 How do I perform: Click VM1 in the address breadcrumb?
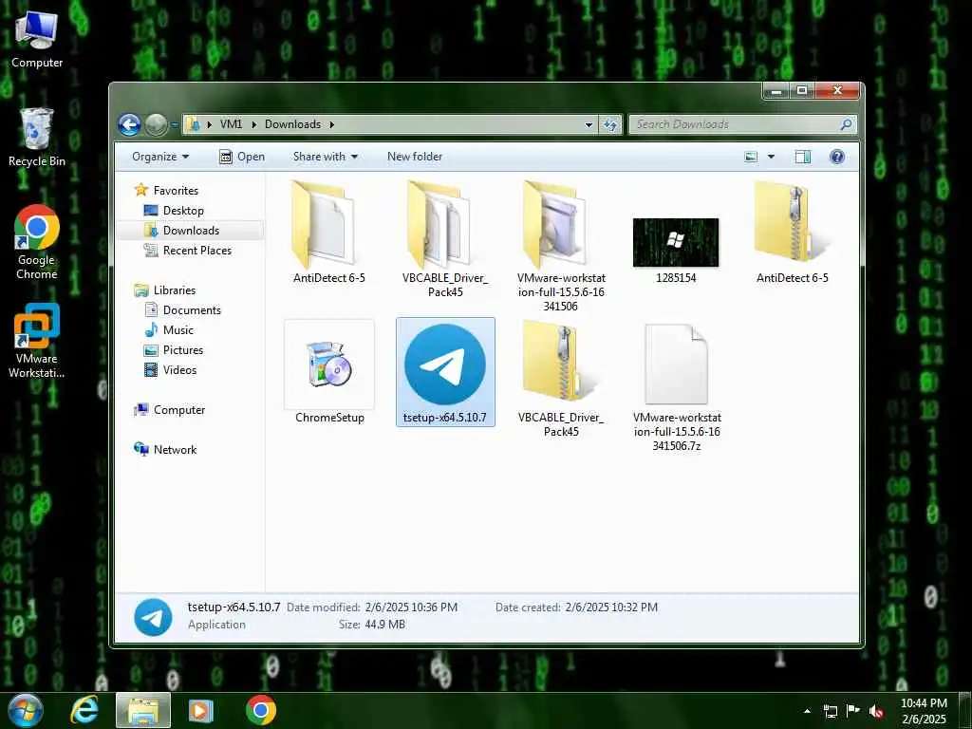[232, 124]
